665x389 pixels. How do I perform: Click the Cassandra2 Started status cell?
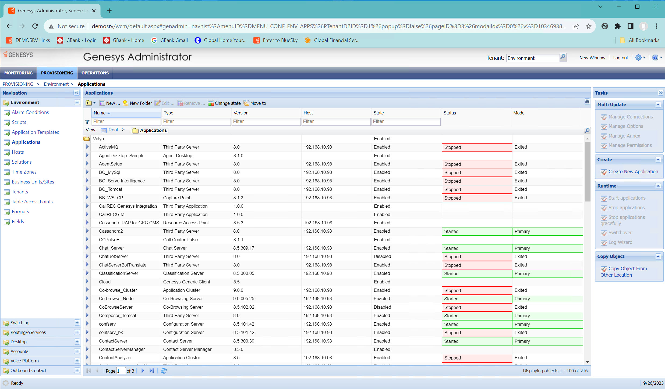477,231
